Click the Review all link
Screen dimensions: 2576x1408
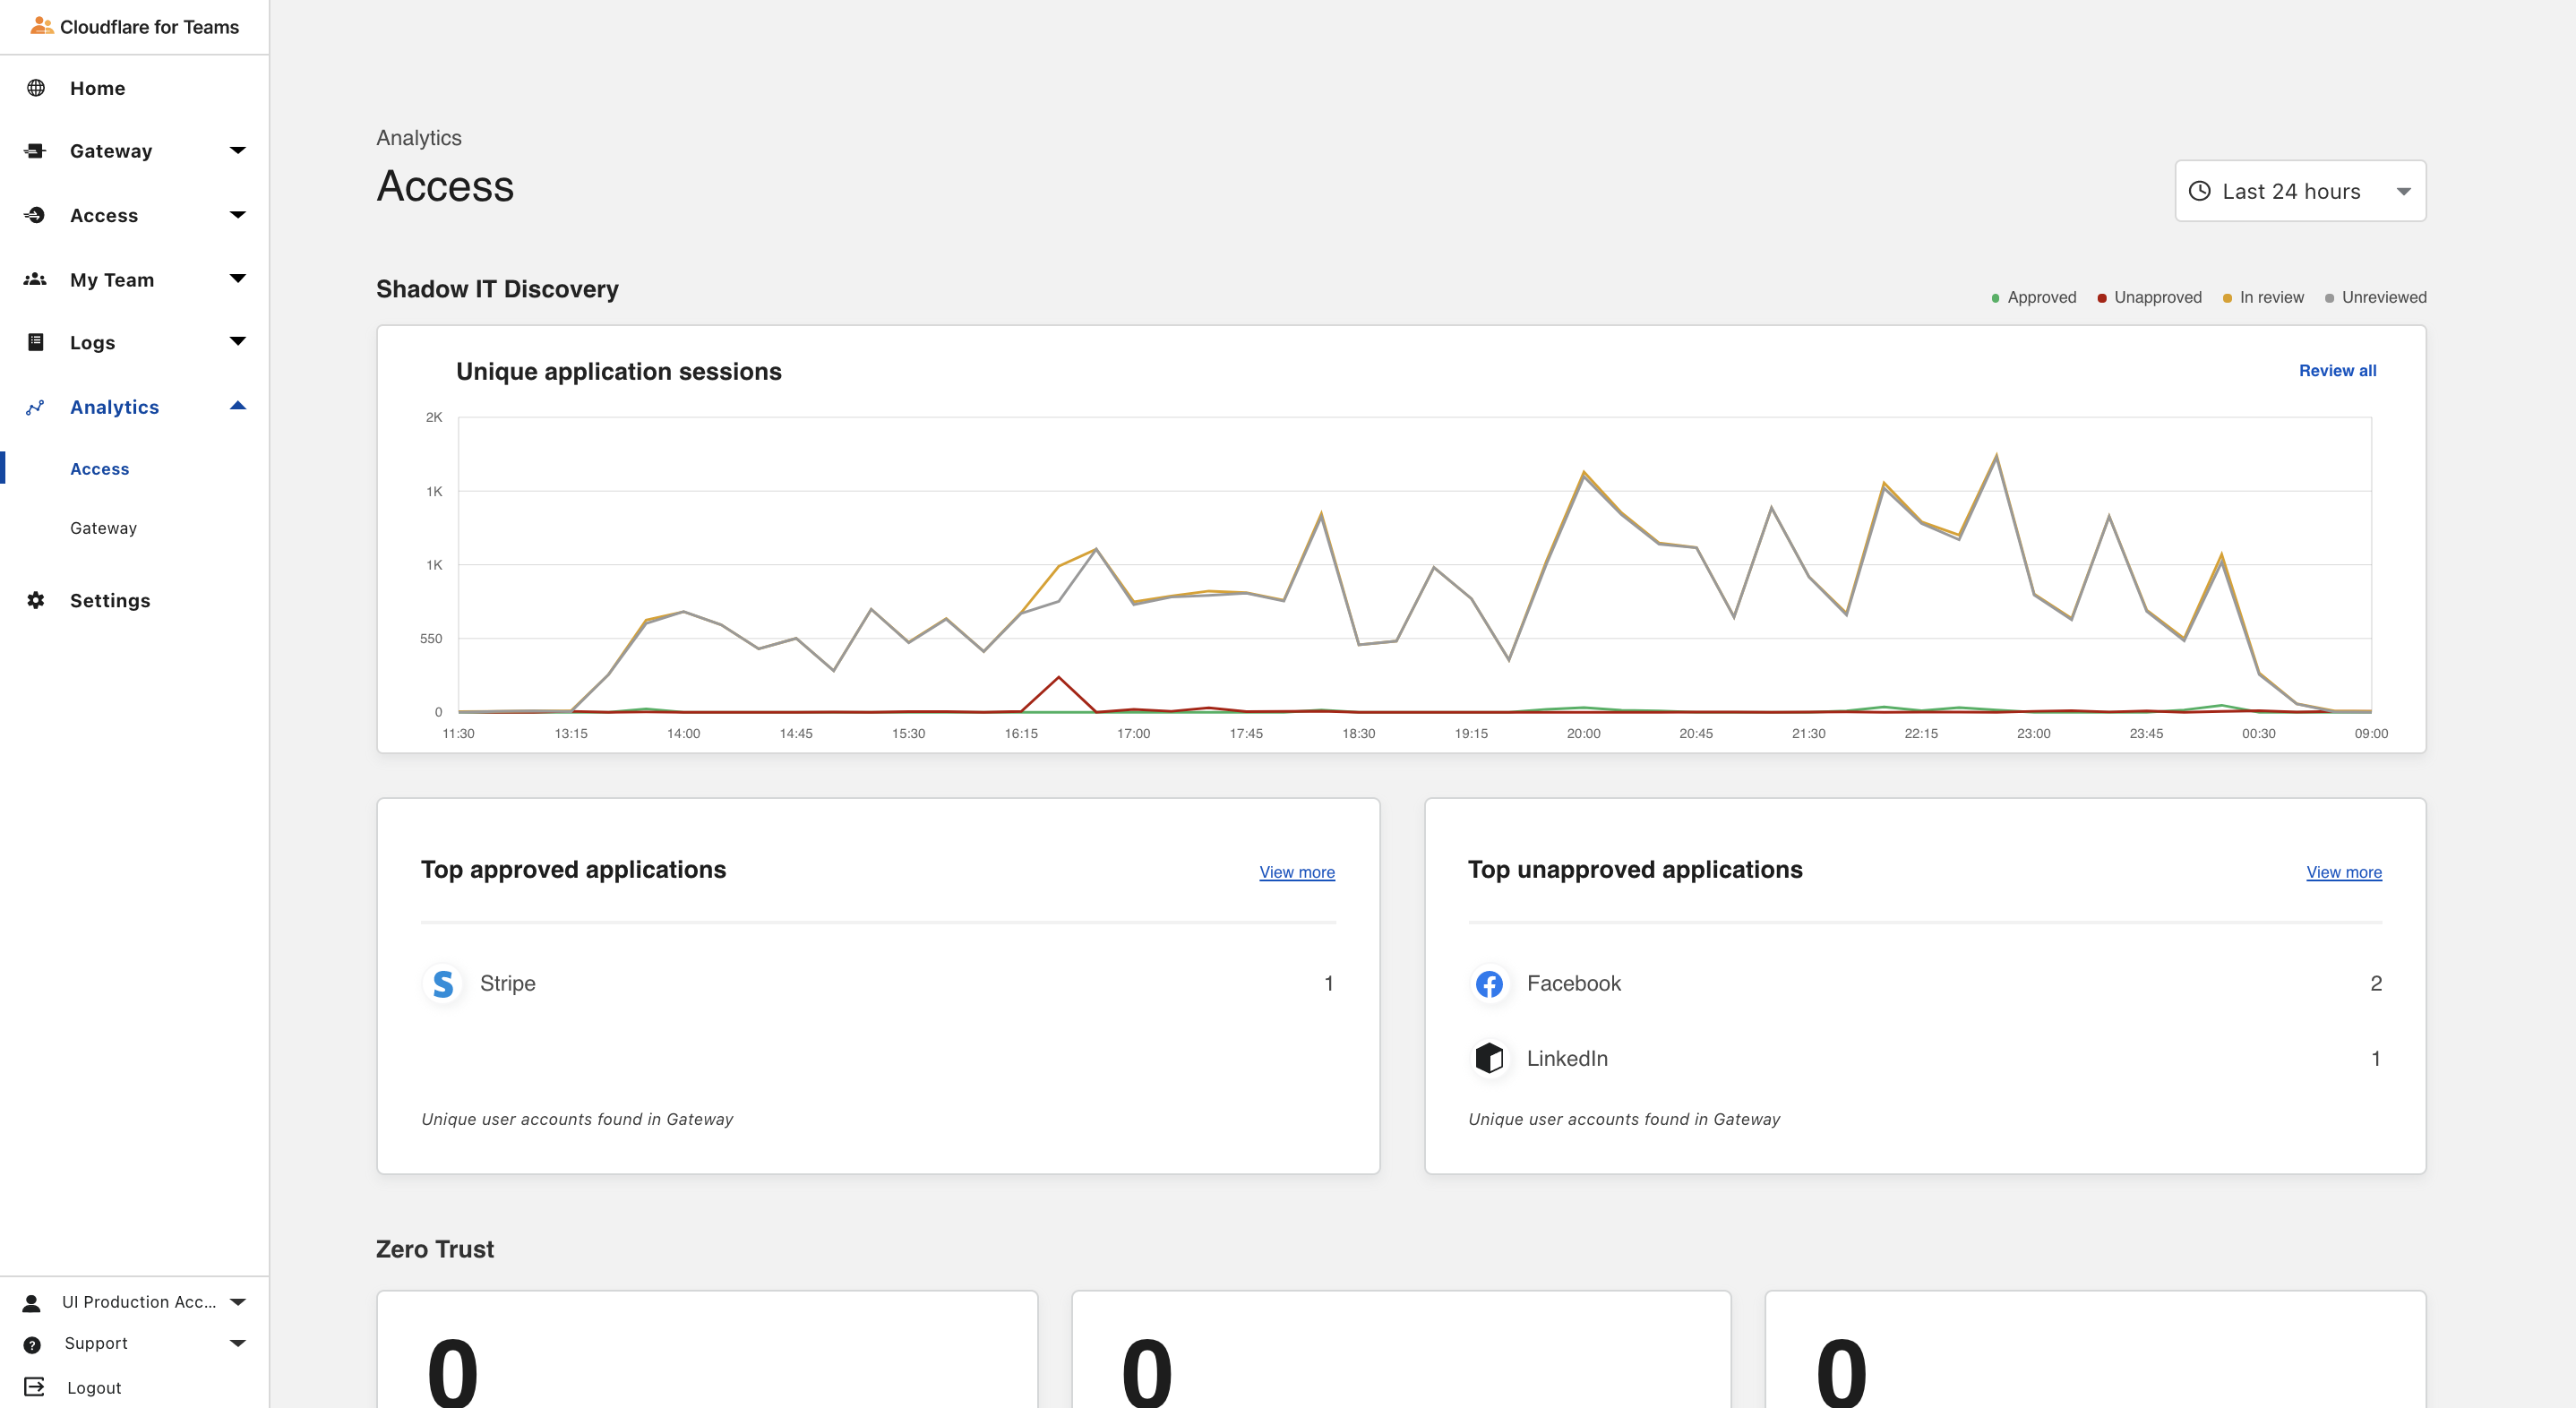(x=2337, y=371)
